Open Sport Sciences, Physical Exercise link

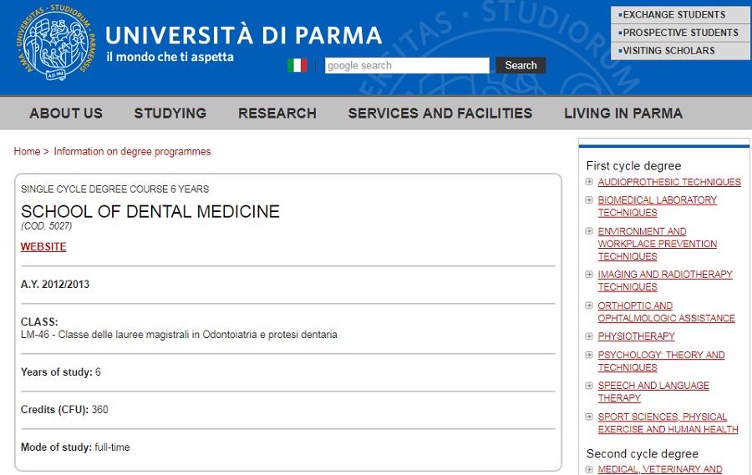[x=668, y=422]
